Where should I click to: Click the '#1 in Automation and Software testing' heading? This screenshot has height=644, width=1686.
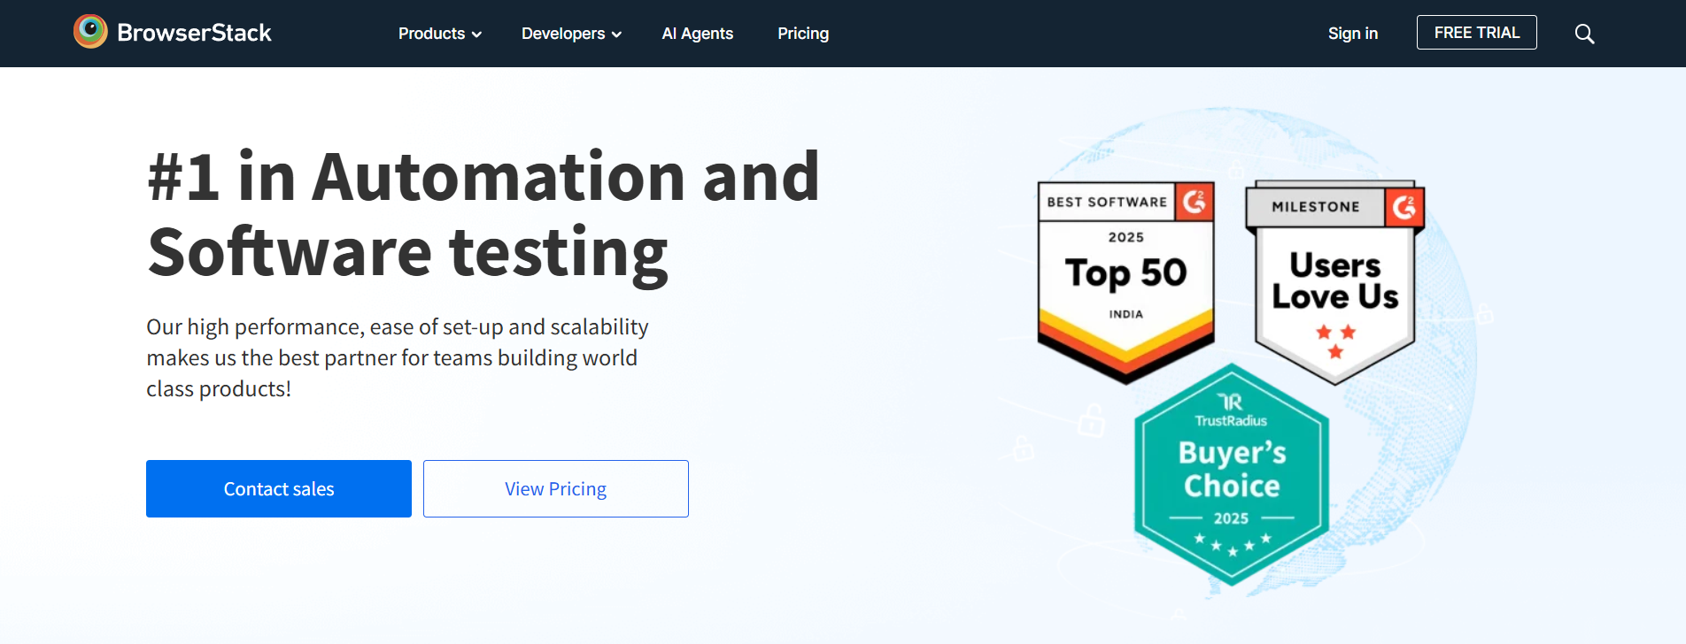483,215
